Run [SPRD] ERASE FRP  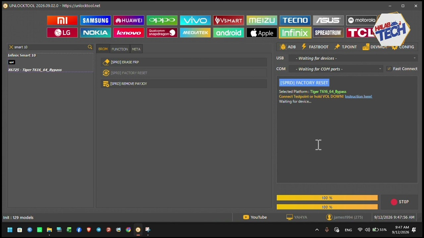click(x=184, y=62)
